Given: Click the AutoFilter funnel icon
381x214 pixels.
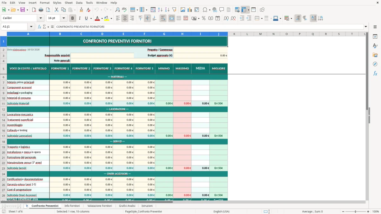Looking at the screenshot, I should [x=174, y=10].
